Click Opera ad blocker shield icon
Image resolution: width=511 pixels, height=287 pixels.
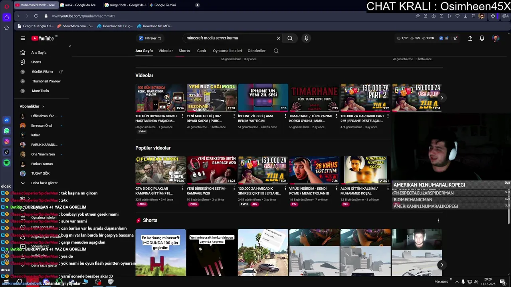pyautogui.click(x=442, y=16)
